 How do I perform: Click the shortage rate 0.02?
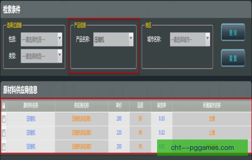[162, 133]
